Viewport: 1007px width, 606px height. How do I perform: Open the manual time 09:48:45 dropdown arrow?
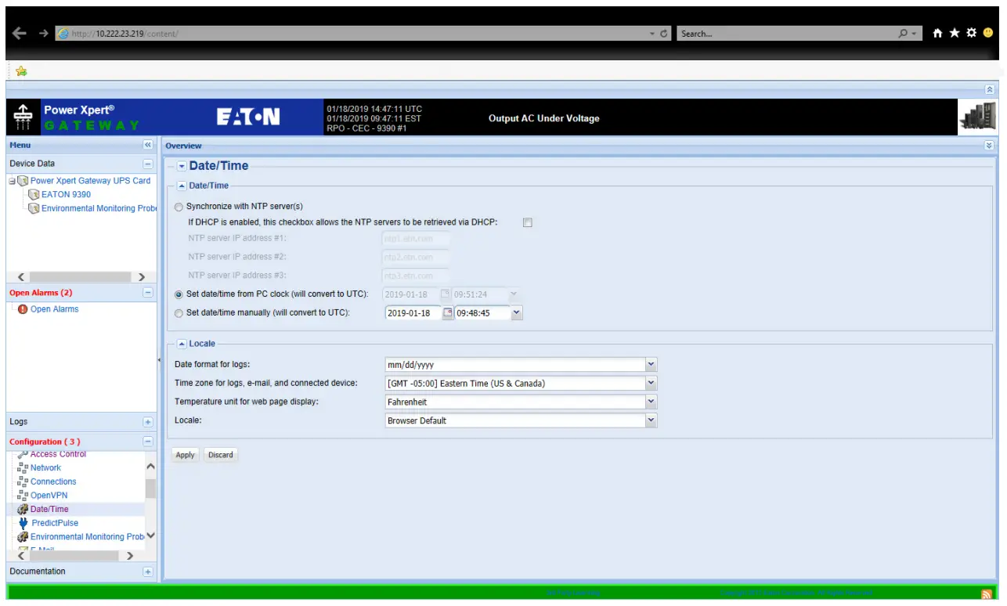tap(516, 313)
